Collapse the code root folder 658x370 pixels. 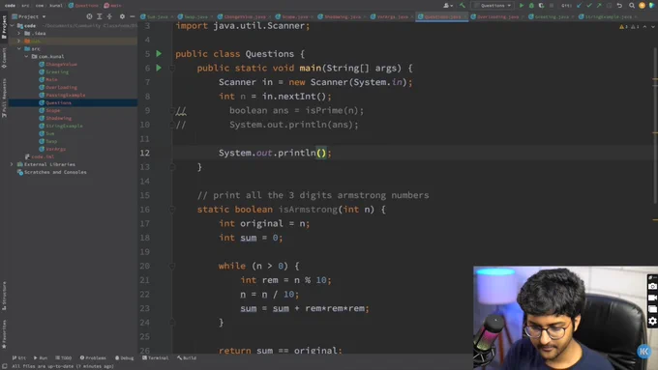(13, 25)
